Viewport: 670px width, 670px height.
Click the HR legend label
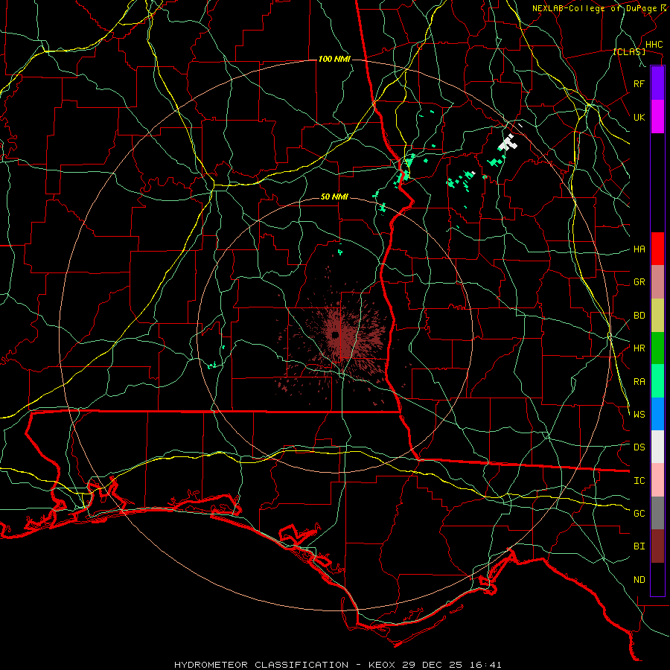tap(639, 348)
